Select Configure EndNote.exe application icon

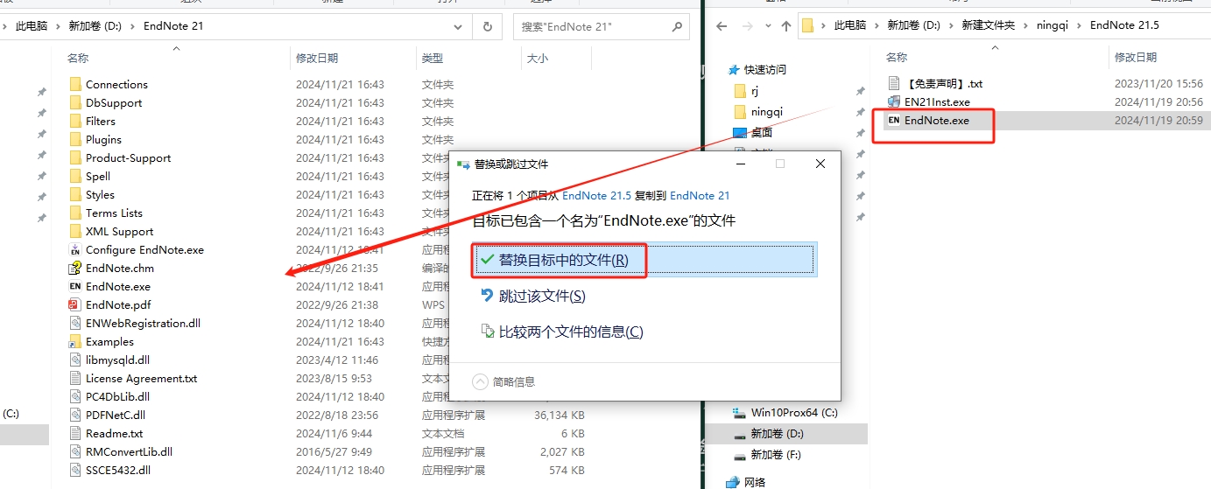[x=75, y=250]
